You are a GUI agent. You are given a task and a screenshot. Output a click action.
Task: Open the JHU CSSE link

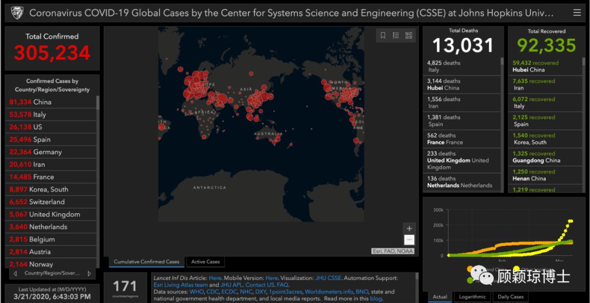[x=328, y=278]
